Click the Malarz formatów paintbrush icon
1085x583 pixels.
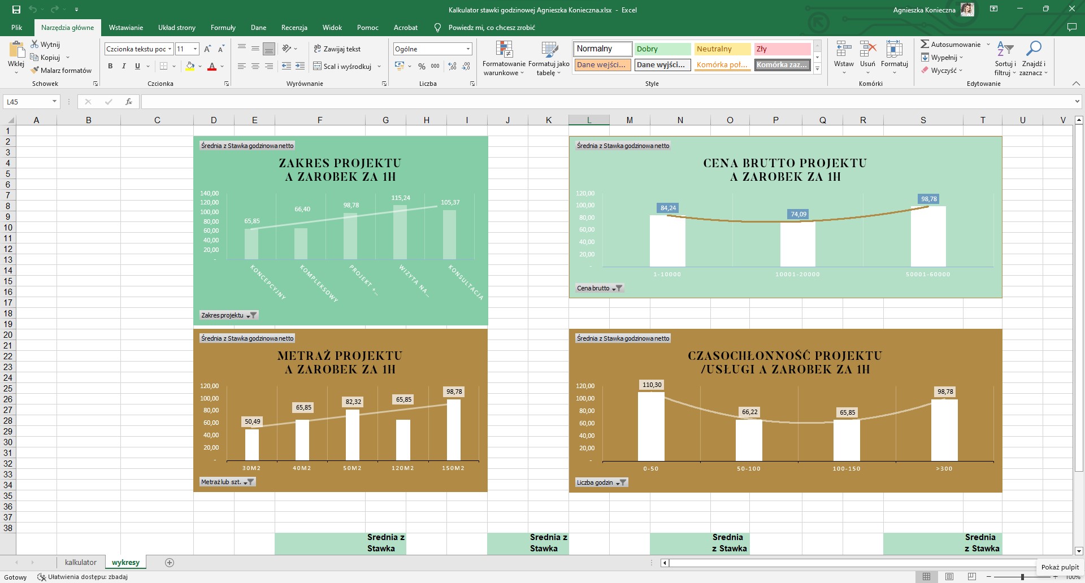35,71
